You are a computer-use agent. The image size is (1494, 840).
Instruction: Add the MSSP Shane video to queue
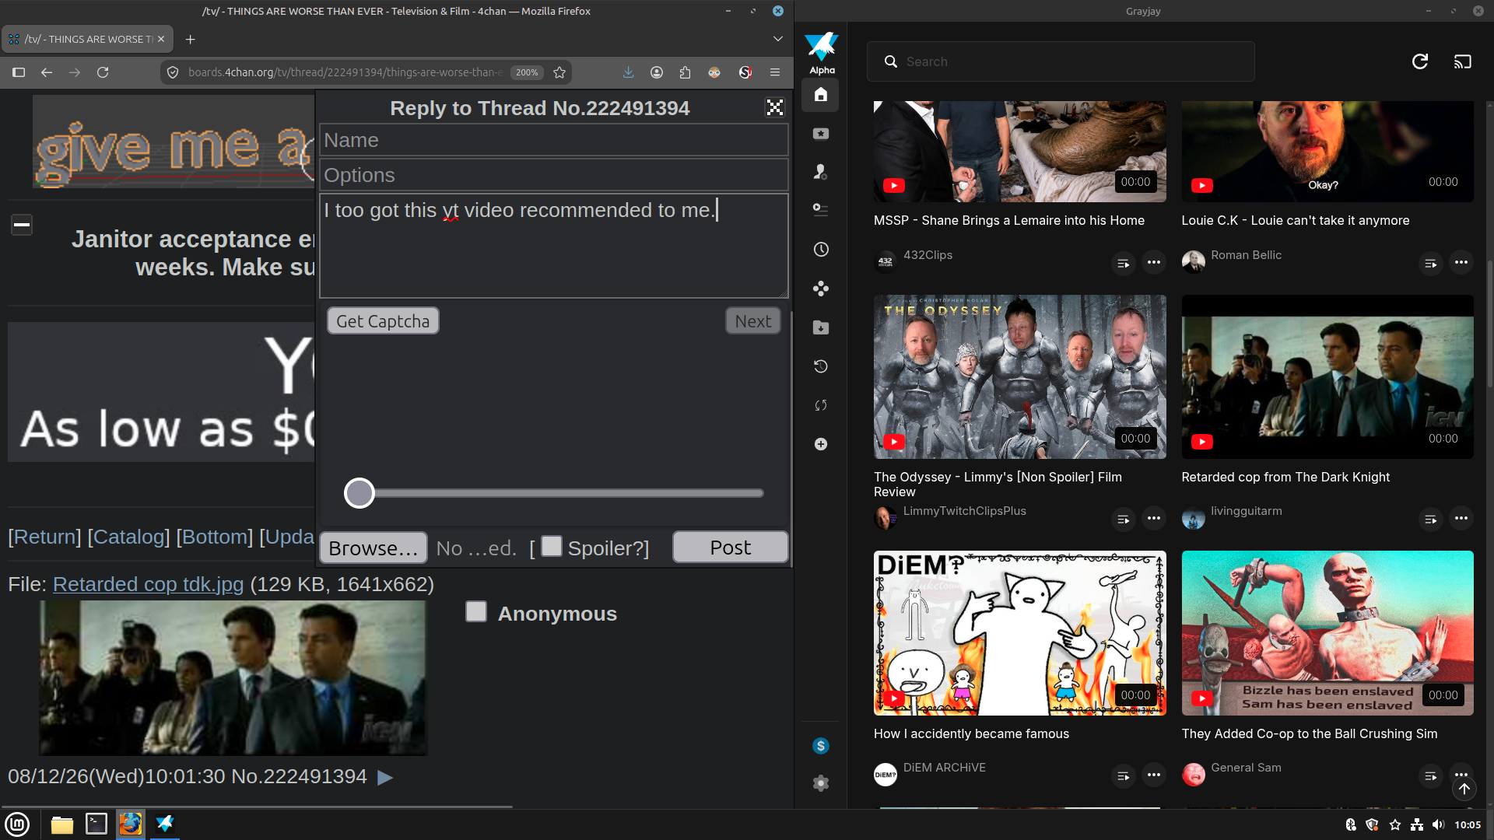[x=1123, y=264]
